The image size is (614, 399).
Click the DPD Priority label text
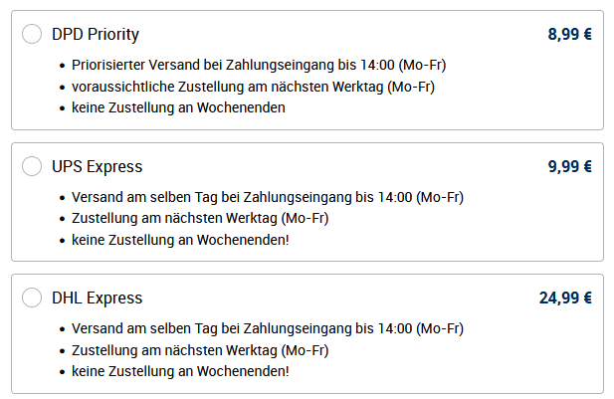pyautogui.click(x=96, y=34)
